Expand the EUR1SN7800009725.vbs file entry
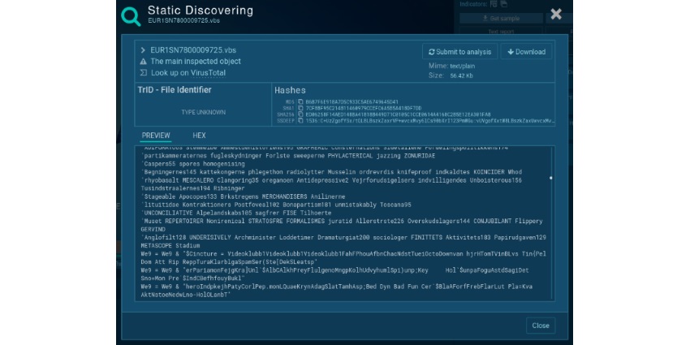 click(x=143, y=50)
